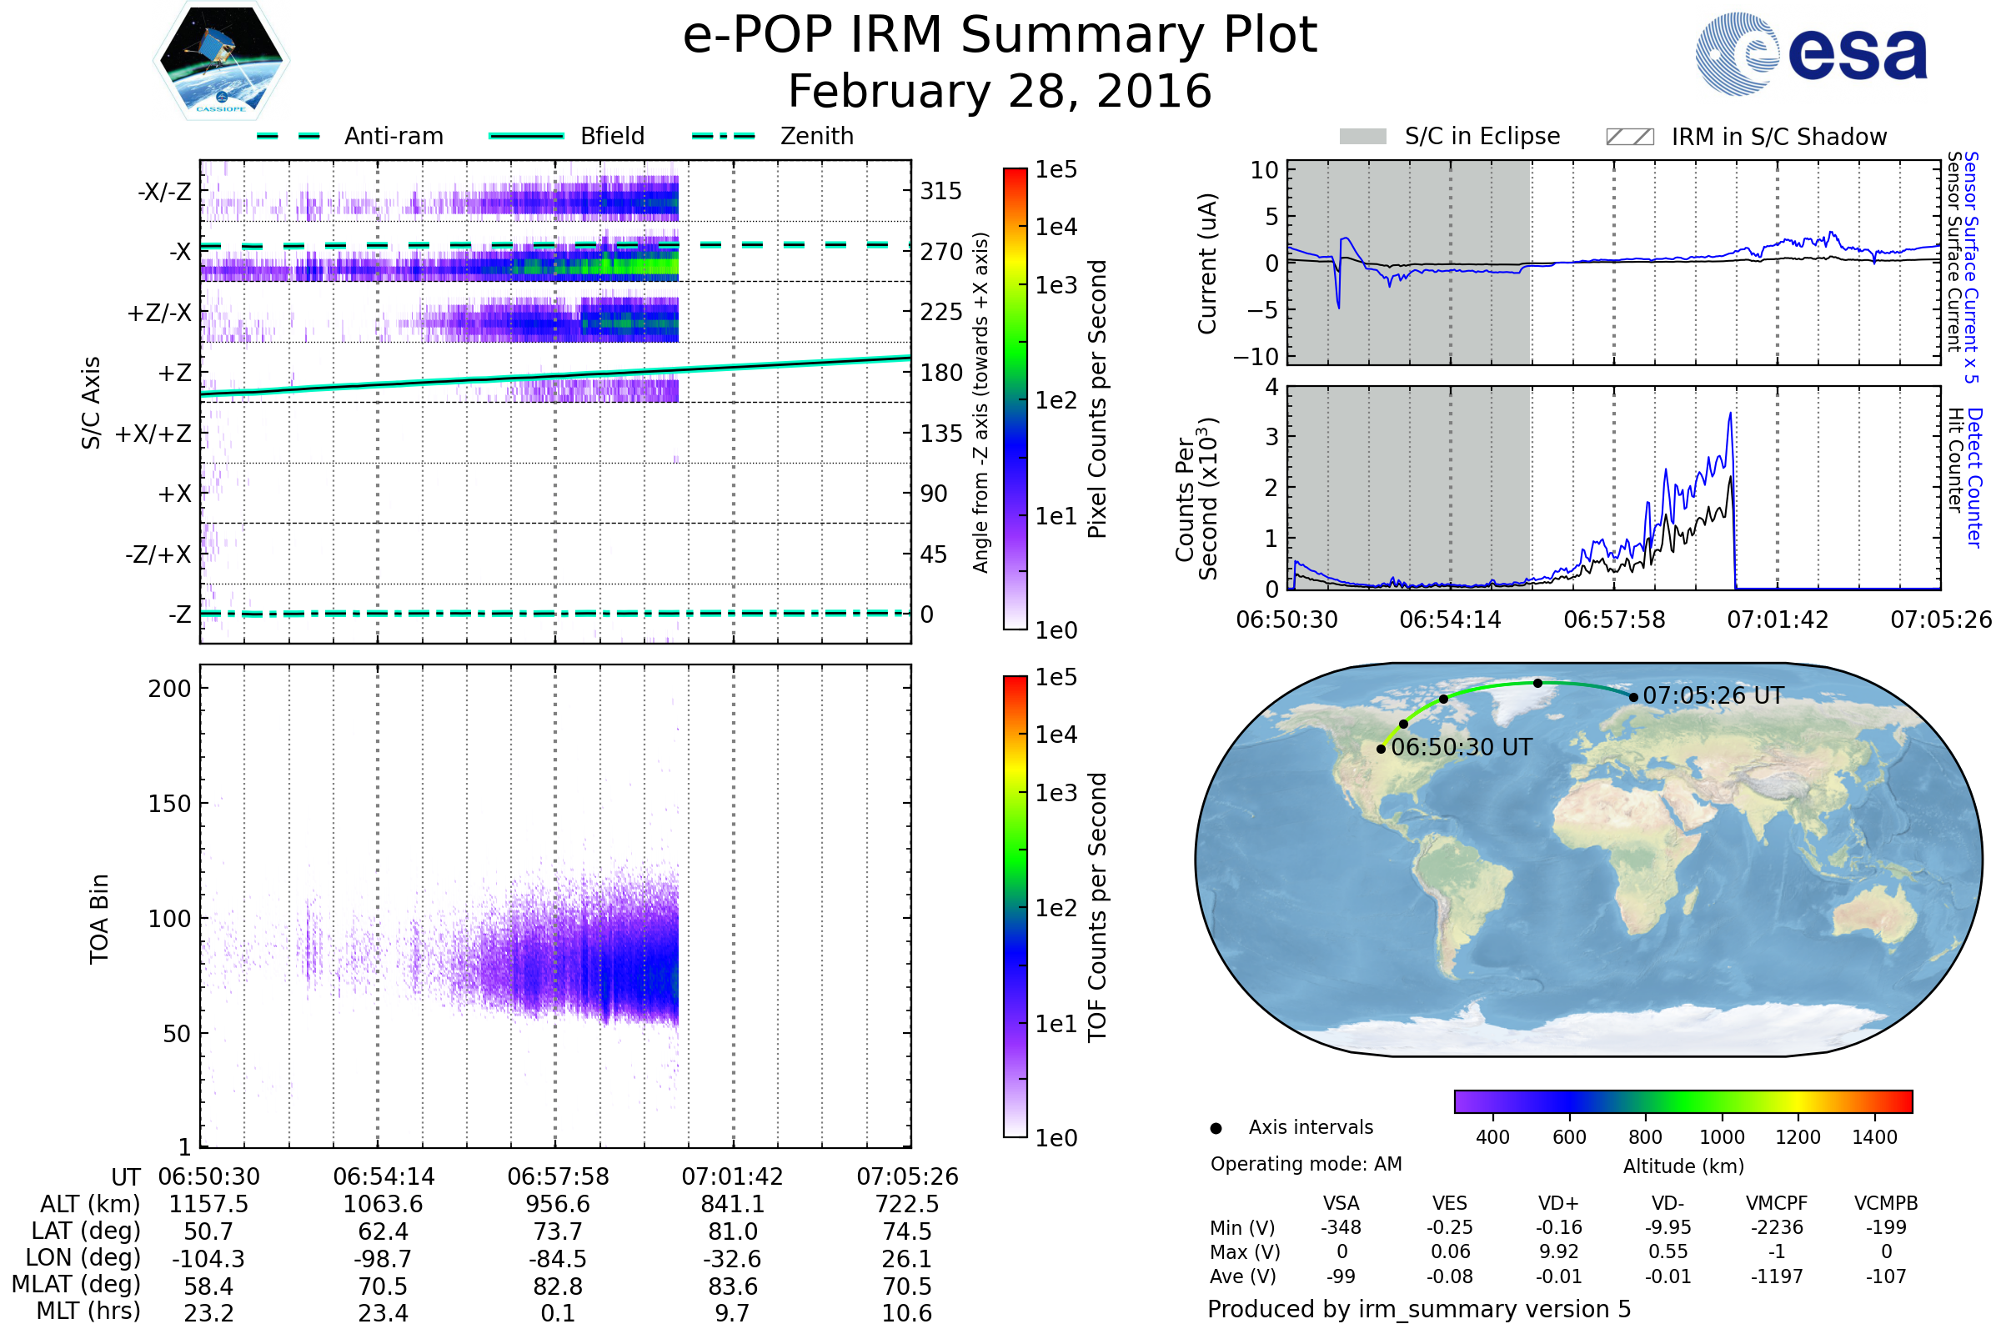Click the February 28, 2016 date heading
The image size is (2001, 1334).
coord(1000,92)
